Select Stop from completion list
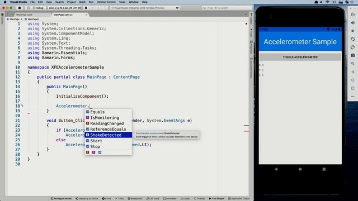 point(108,146)
